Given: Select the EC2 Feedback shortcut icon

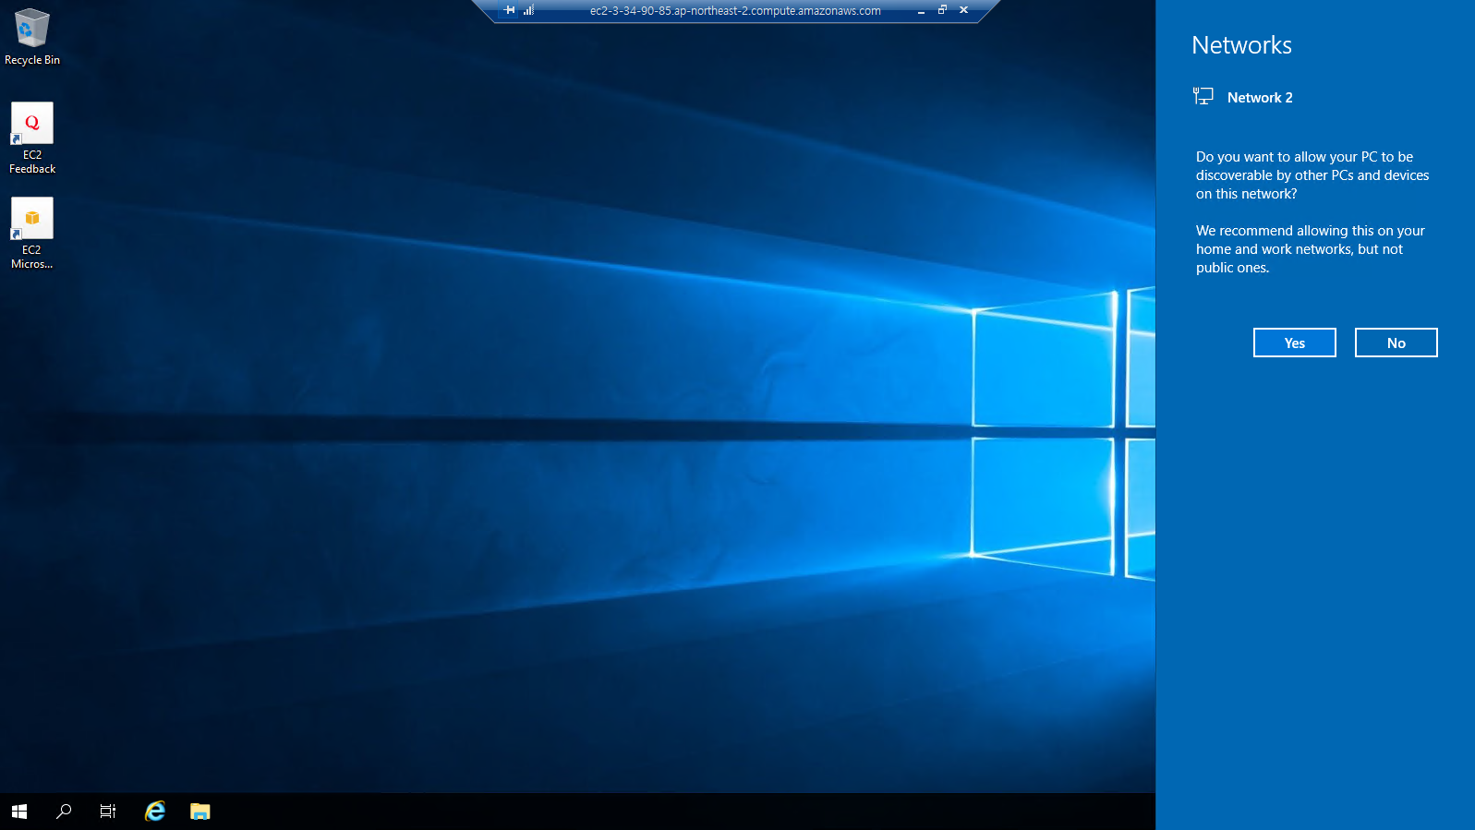Looking at the screenshot, I should pyautogui.click(x=31, y=123).
